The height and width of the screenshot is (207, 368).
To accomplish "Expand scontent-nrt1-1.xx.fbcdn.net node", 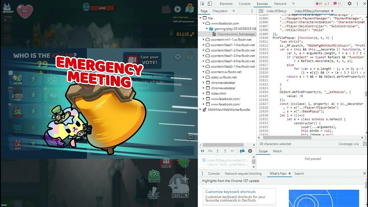I will [204, 40].
